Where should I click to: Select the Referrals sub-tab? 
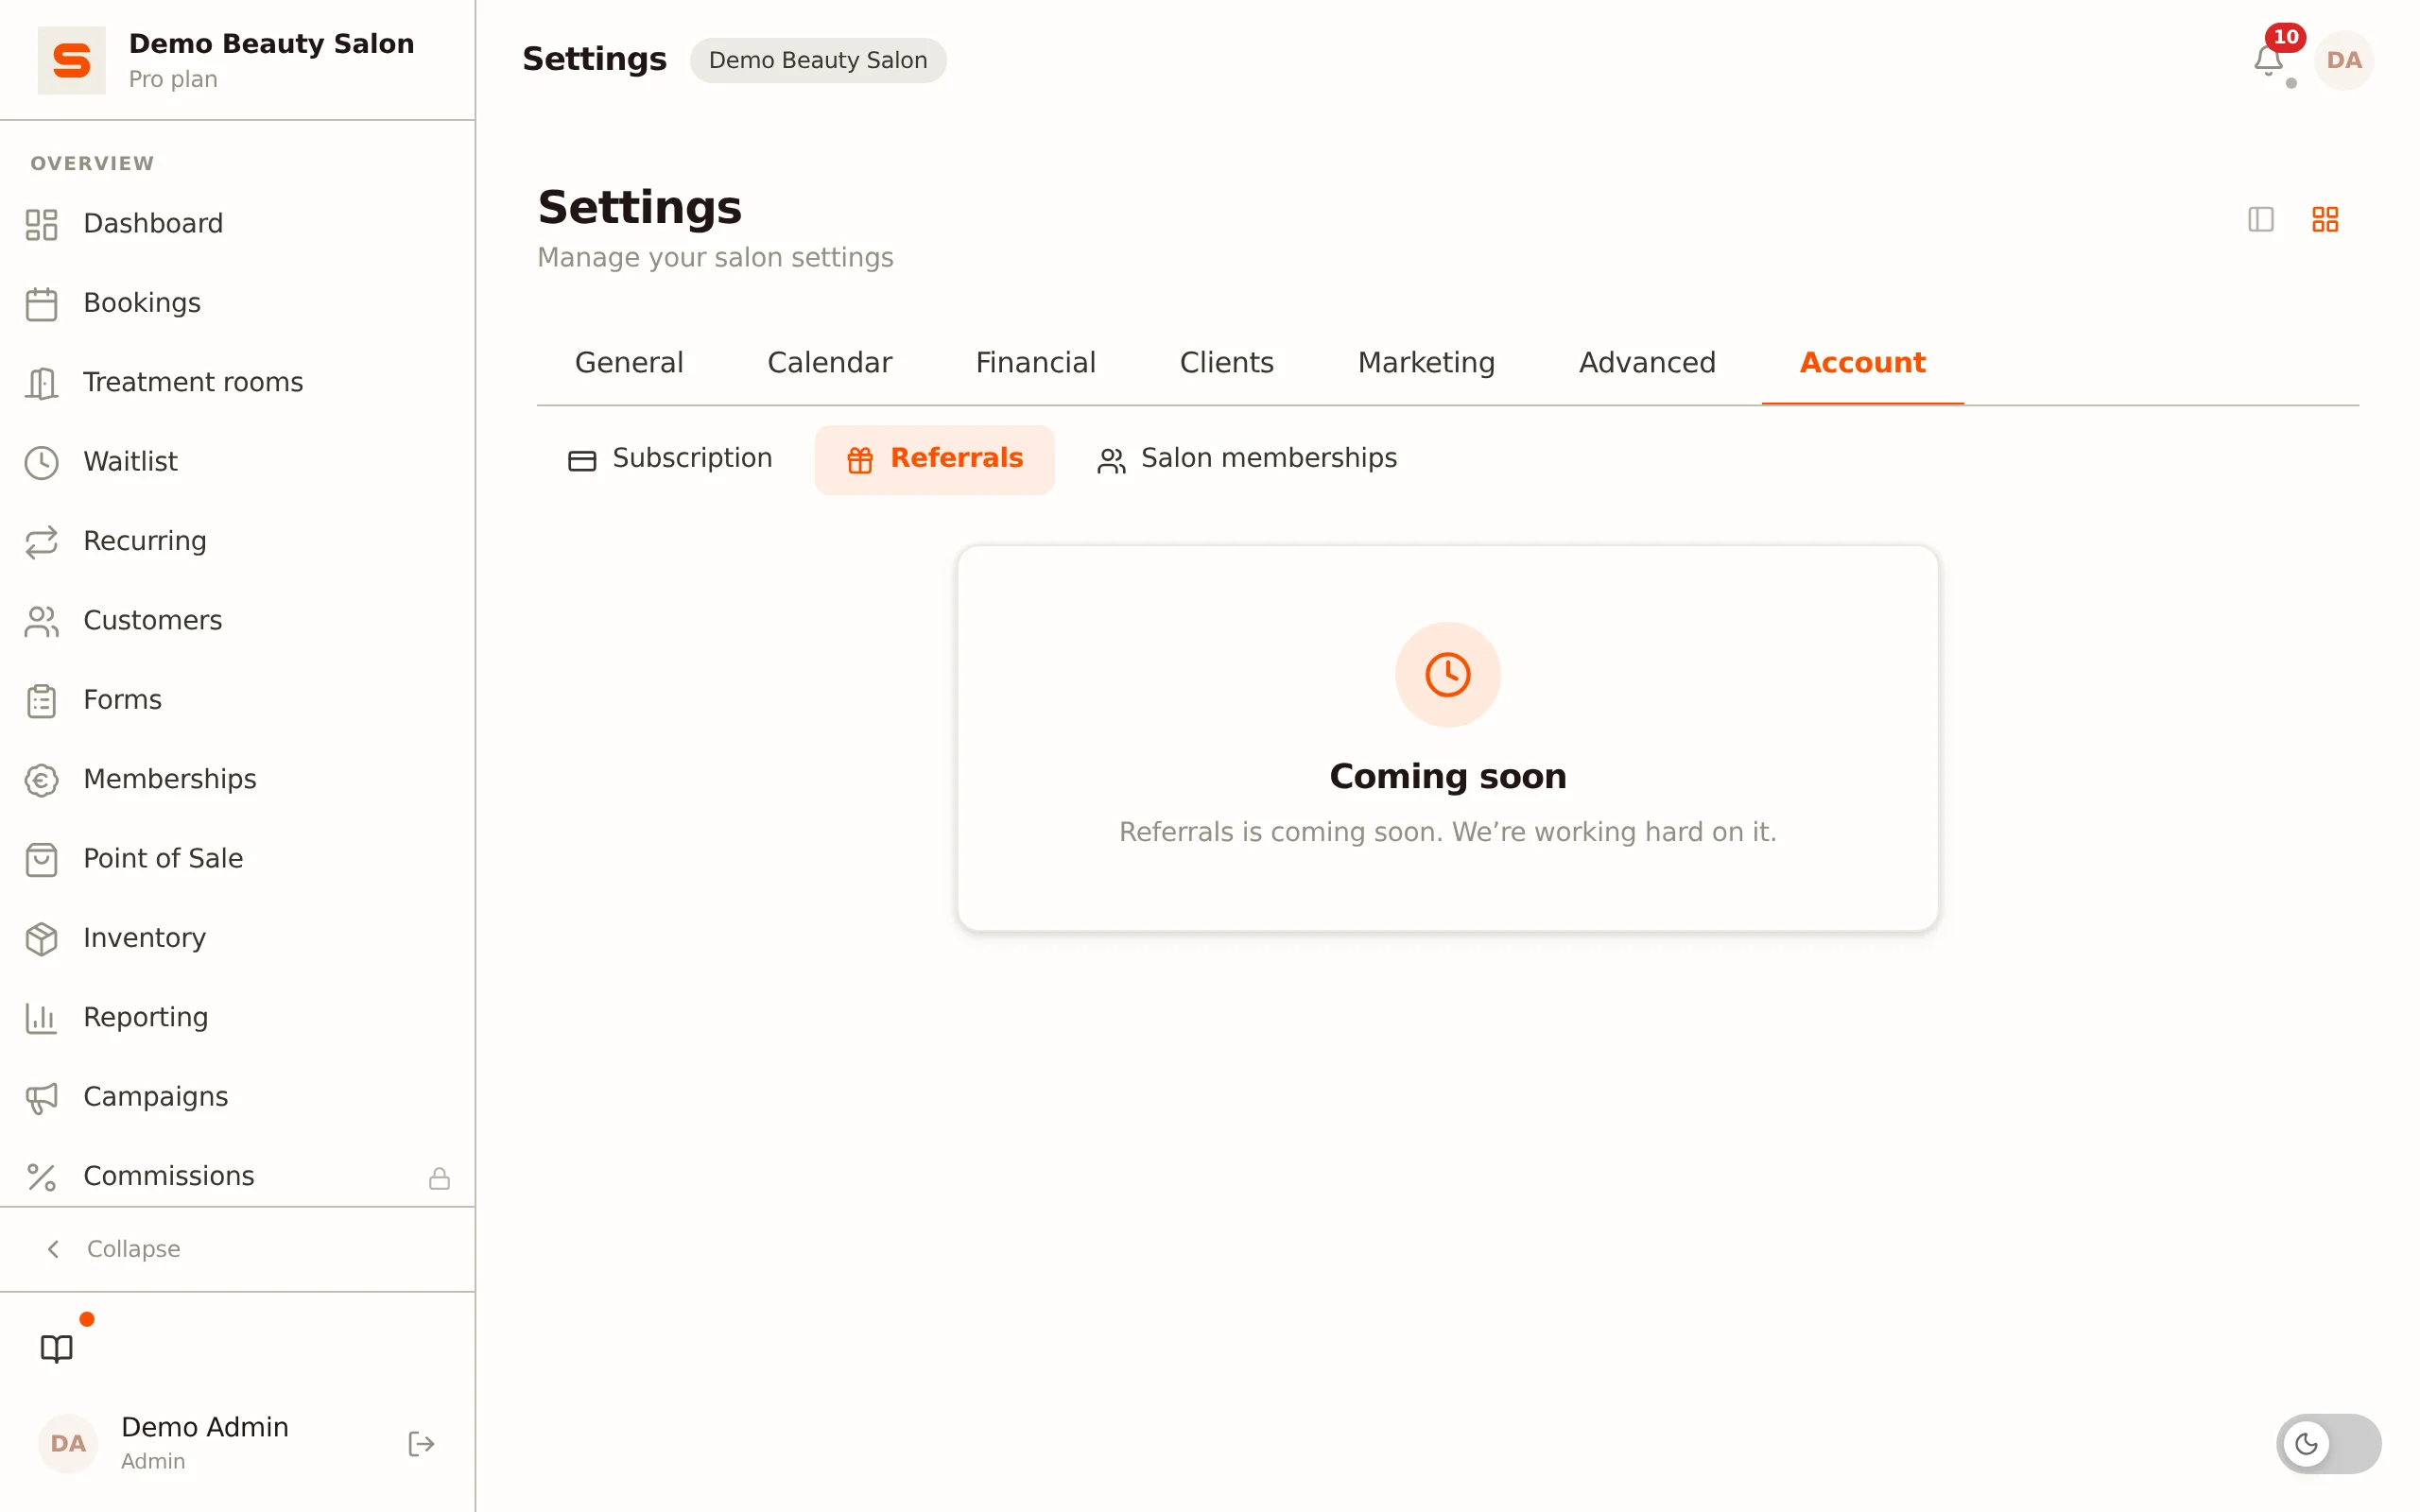click(x=934, y=459)
